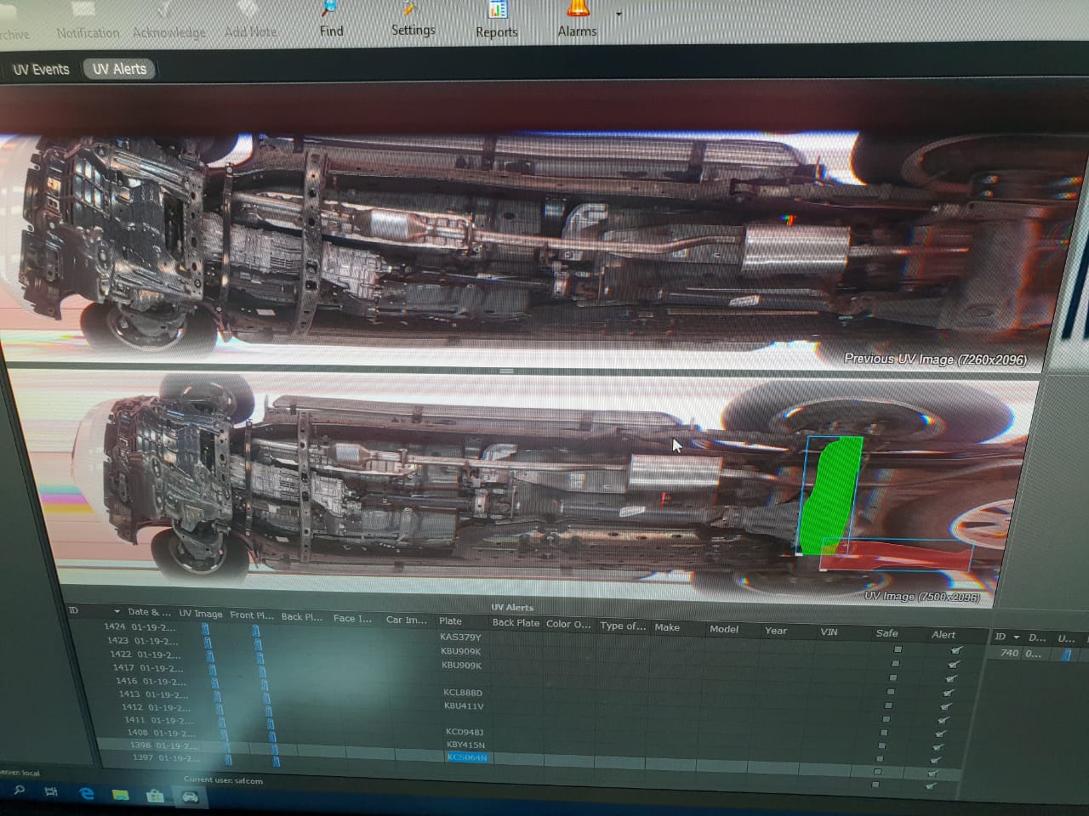The width and height of the screenshot is (1089, 816).
Task: Click the Plate column header
Action: tap(451, 621)
